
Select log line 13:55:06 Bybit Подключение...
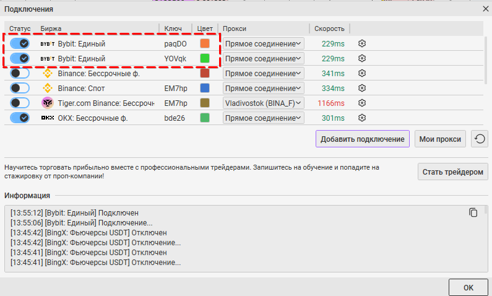[82, 223]
